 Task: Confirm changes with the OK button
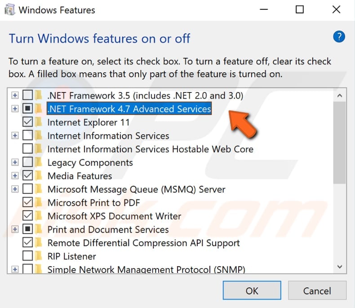(252, 290)
